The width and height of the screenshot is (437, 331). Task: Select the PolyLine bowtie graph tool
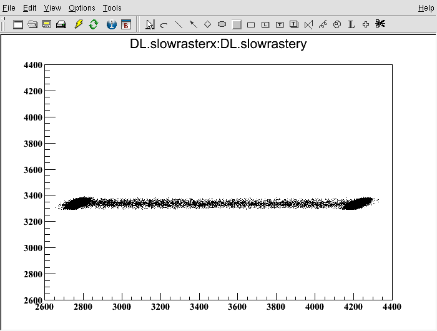tap(308, 24)
